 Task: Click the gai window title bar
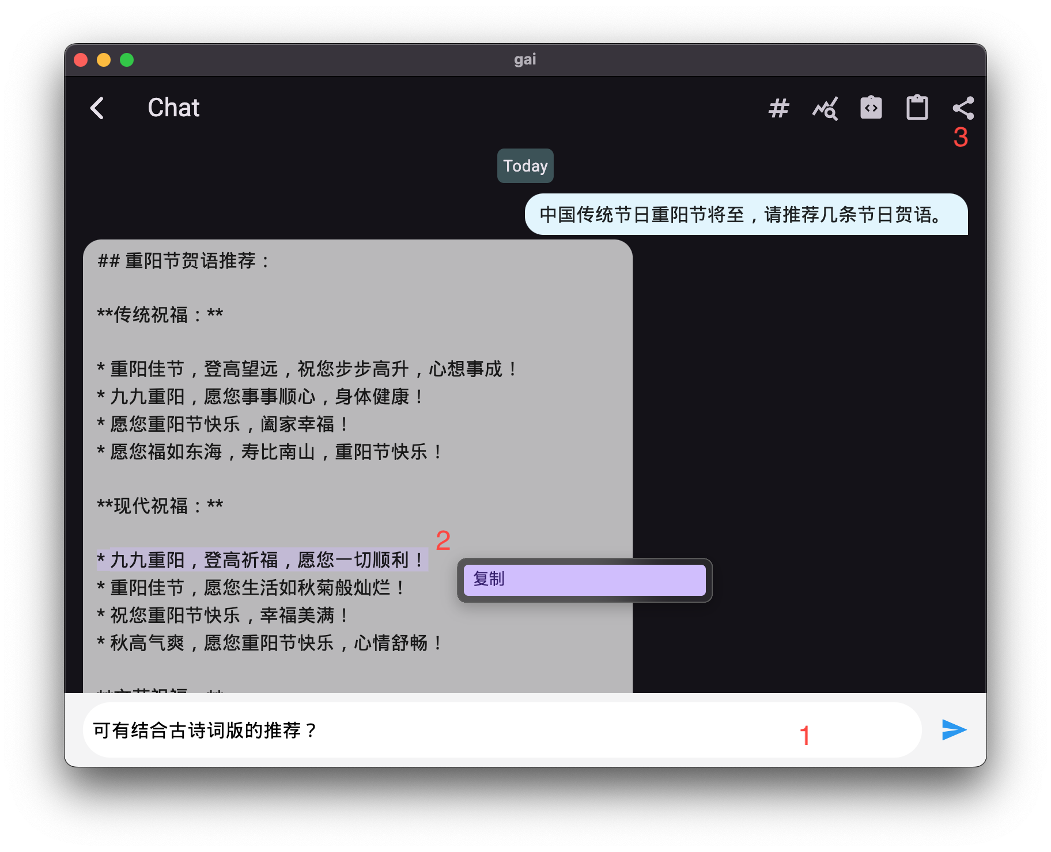[525, 59]
